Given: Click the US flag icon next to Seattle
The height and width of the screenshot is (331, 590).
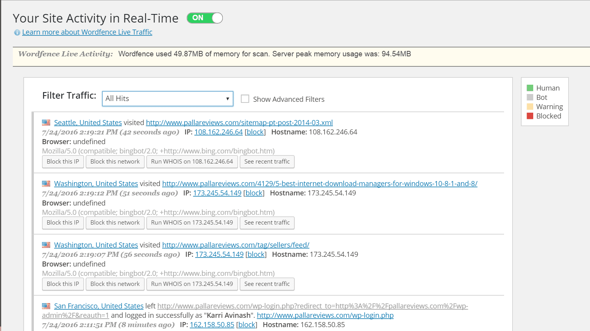Looking at the screenshot, I should pos(46,122).
